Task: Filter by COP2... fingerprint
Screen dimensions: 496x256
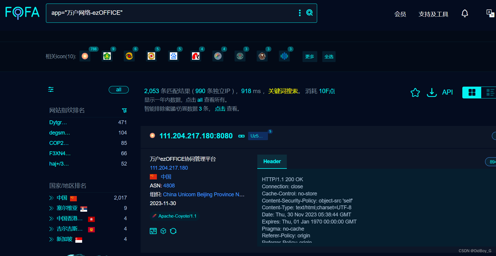Action: (59, 143)
